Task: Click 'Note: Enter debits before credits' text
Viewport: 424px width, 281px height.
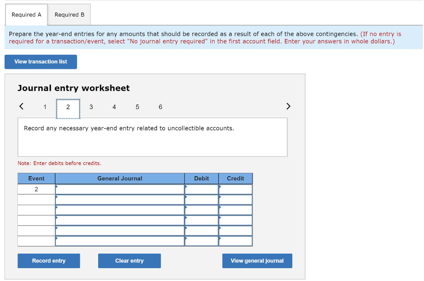Action: pyautogui.click(x=60, y=163)
